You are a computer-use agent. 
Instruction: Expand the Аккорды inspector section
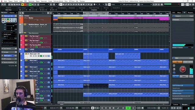(x=9, y=52)
